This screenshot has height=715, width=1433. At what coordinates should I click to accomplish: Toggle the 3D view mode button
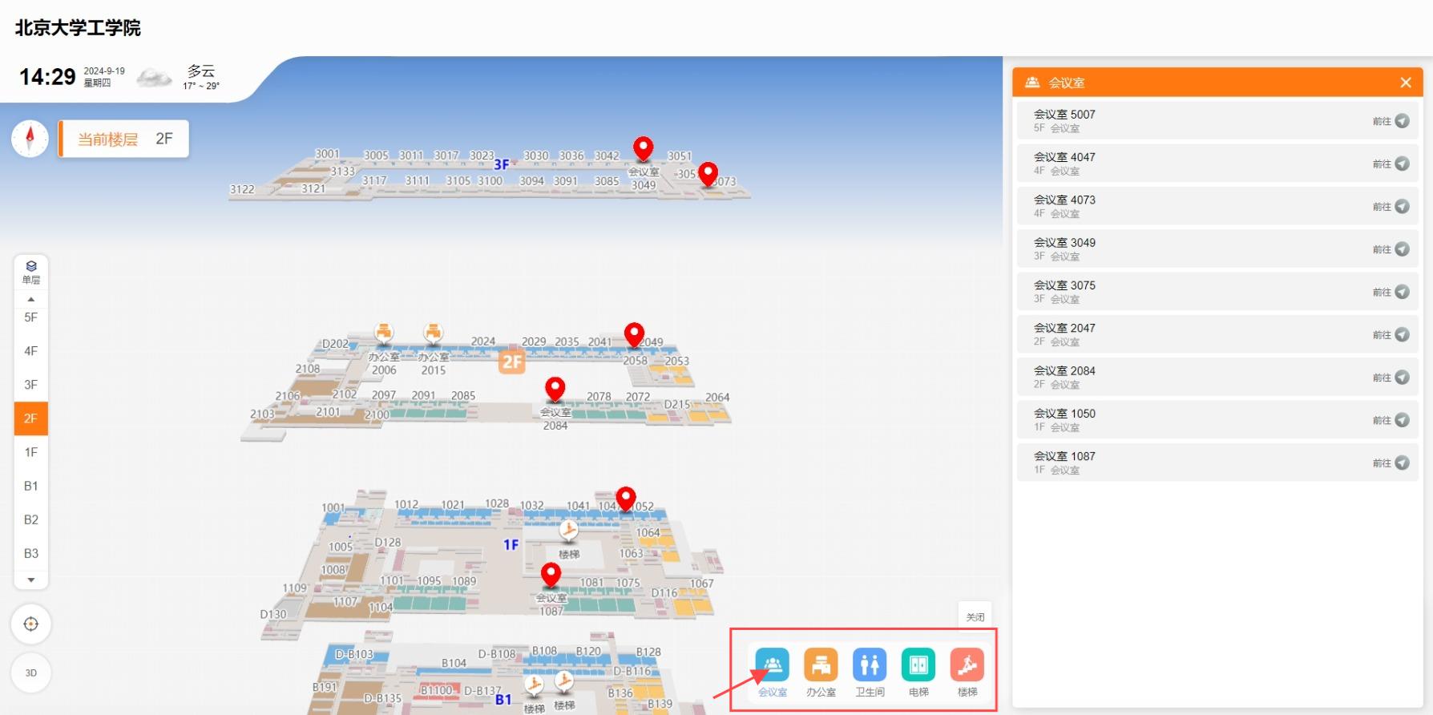[x=31, y=673]
